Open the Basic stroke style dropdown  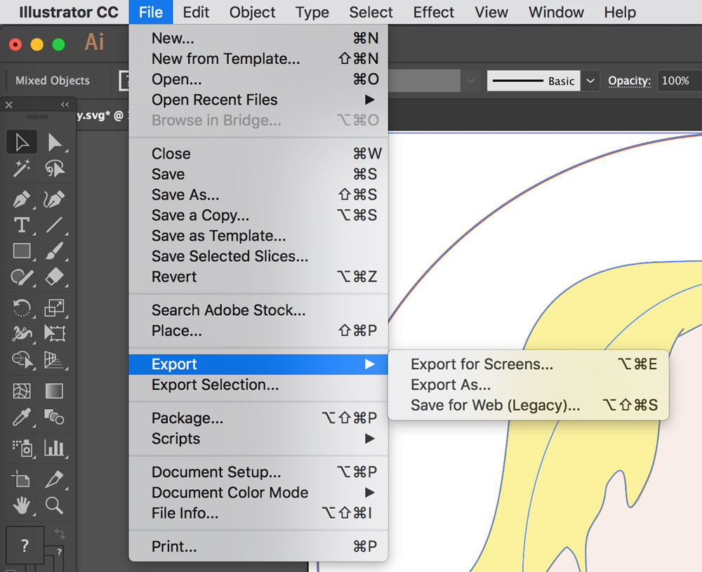point(590,80)
